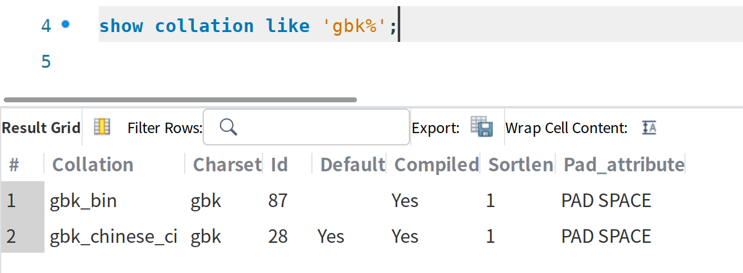Click the Id cell showing 28
Image resolution: width=743 pixels, height=273 pixels.
click(x=279, y=236)
